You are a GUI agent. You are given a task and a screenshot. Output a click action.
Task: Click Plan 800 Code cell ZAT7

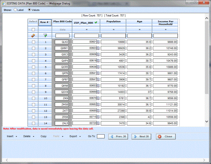[62, 111]
